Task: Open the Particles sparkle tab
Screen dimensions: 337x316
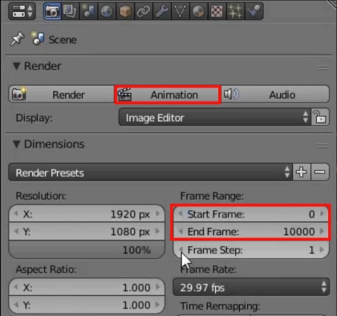Action: 235,11
